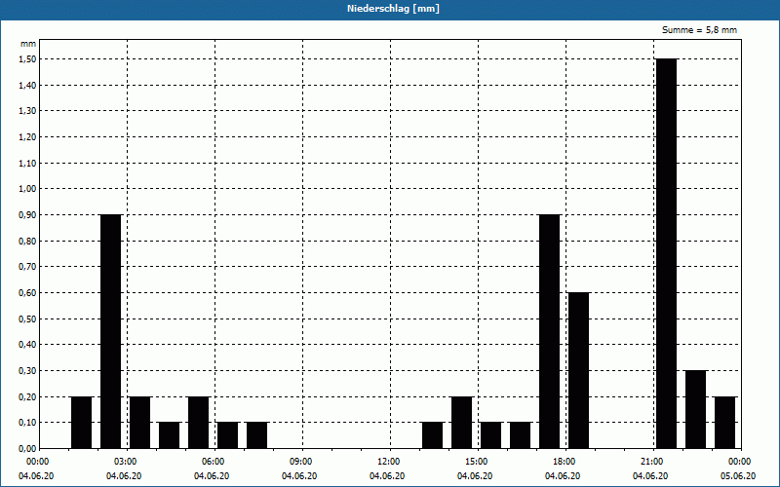Select the 04.06.20 date under 21:00
The width and height of the screenshot is (780, 487).
coord(650,476)
